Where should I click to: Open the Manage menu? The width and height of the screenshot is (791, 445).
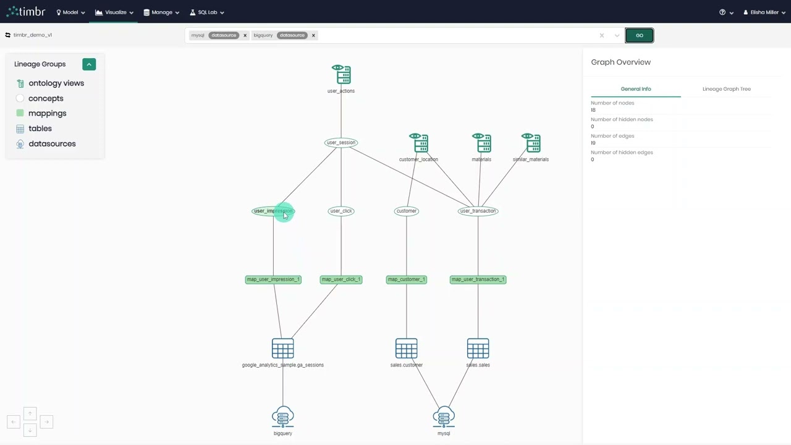coord(161,12)
